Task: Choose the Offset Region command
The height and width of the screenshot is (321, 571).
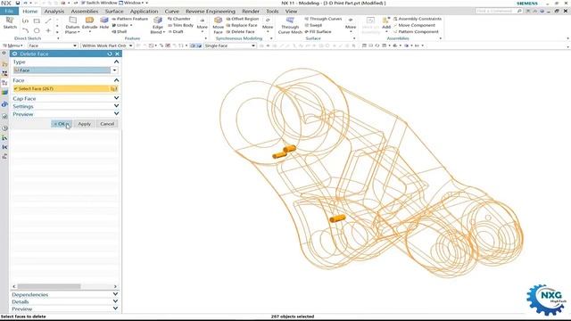Action: [x=243, y=19]
